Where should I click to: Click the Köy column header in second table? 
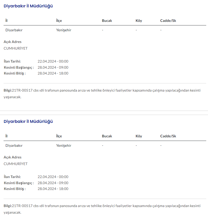(139, 136)
